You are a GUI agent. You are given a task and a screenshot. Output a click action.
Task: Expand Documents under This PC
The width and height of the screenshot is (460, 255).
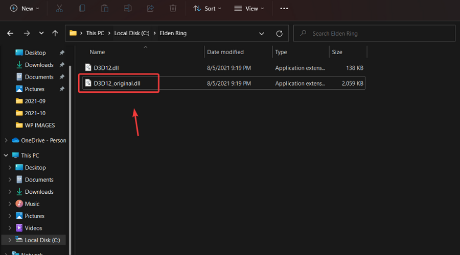coord(10,180)
